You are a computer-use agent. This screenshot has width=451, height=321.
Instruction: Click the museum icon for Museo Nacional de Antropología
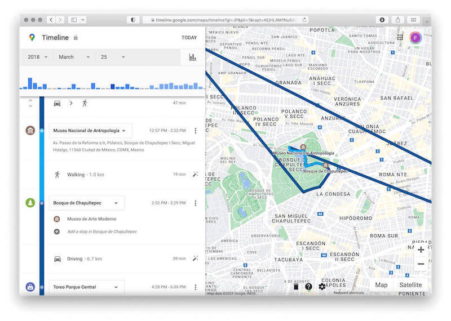point(30,130)
